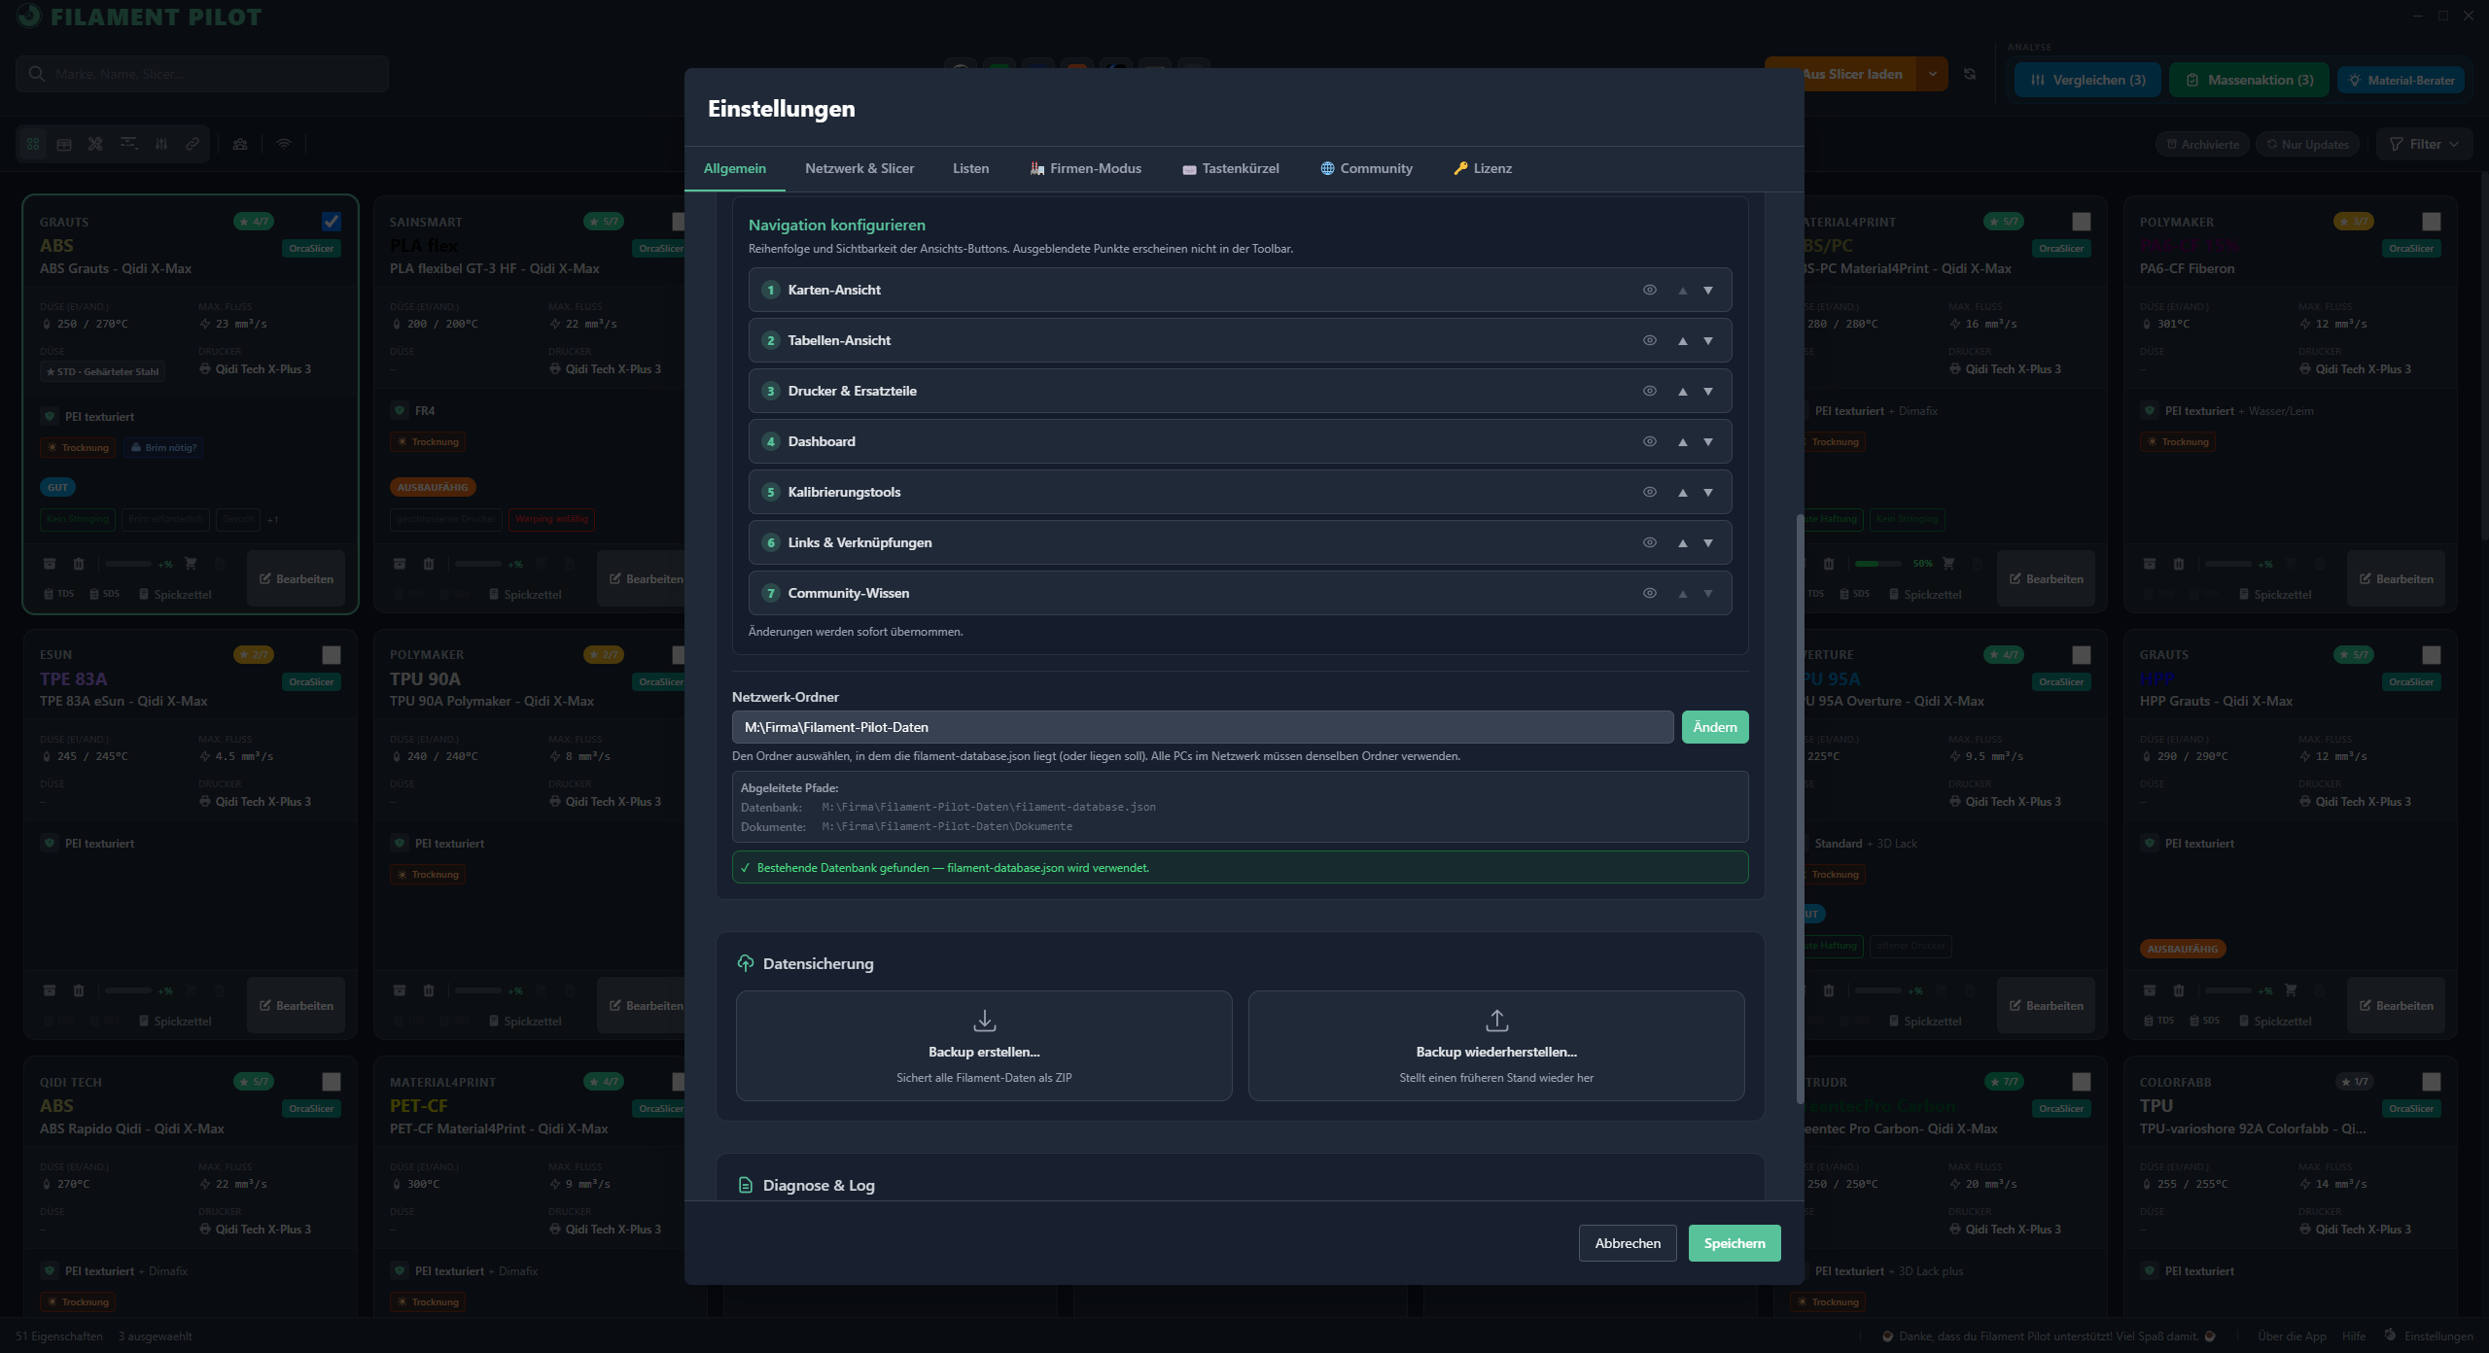The width and height of the screenshot is (2489, 1353).
Task: Open the Filter dropdown
Action: (x=2425, y=144)
